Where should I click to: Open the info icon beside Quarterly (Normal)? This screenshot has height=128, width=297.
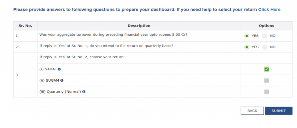pyautogui.click(x=84, y=92)
